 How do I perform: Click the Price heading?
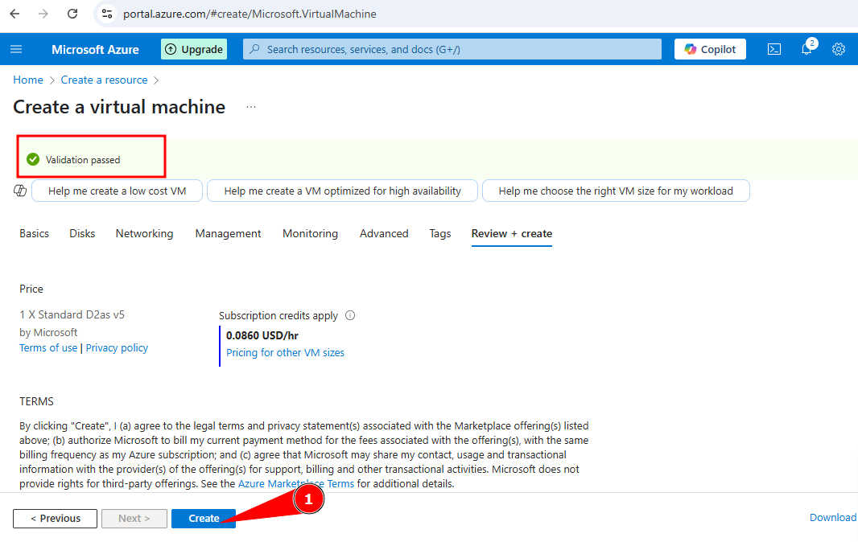[x=31, y=289]
